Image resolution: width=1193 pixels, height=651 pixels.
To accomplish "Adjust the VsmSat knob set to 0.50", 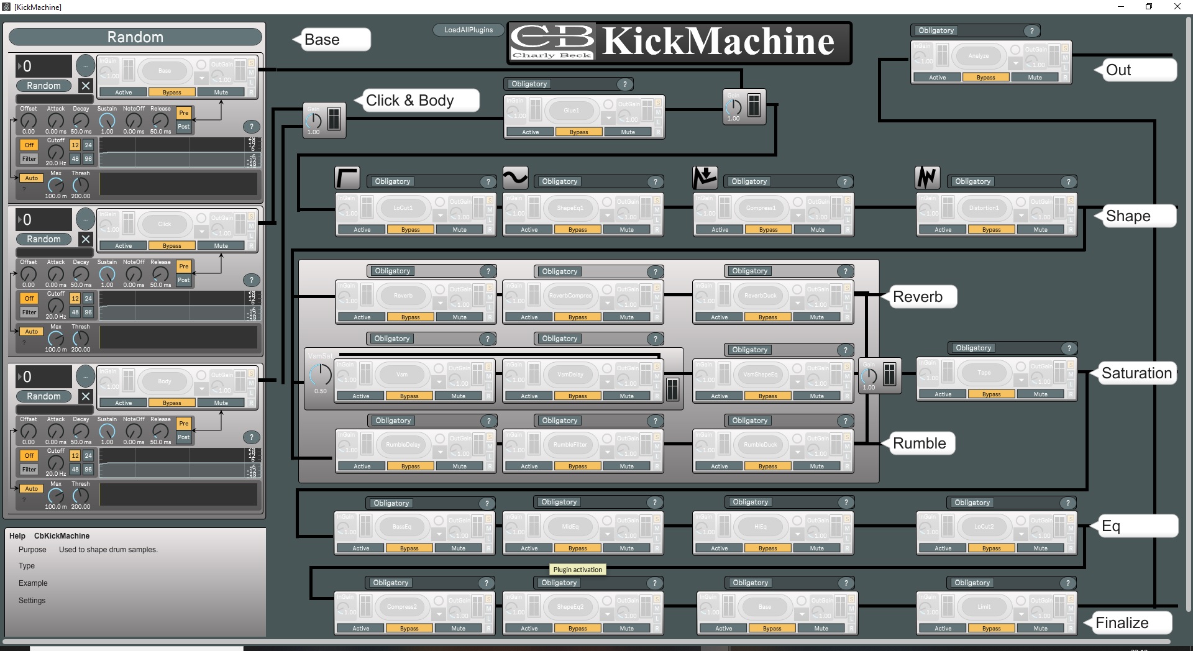I will 320,375.
